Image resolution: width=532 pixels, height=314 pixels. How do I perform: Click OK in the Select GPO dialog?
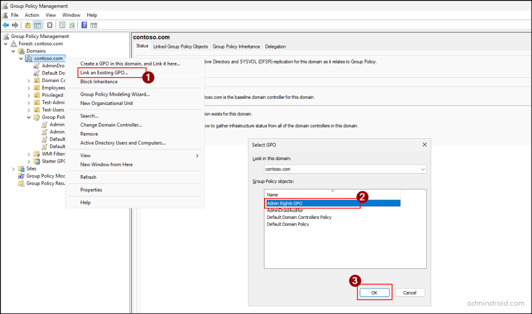click(x=375, y=292)
